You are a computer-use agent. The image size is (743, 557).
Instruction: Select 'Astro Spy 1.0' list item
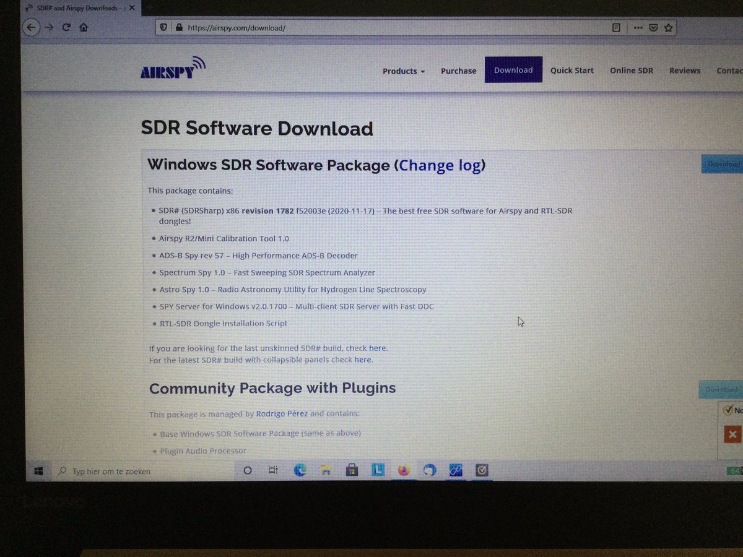click(292, 290)
